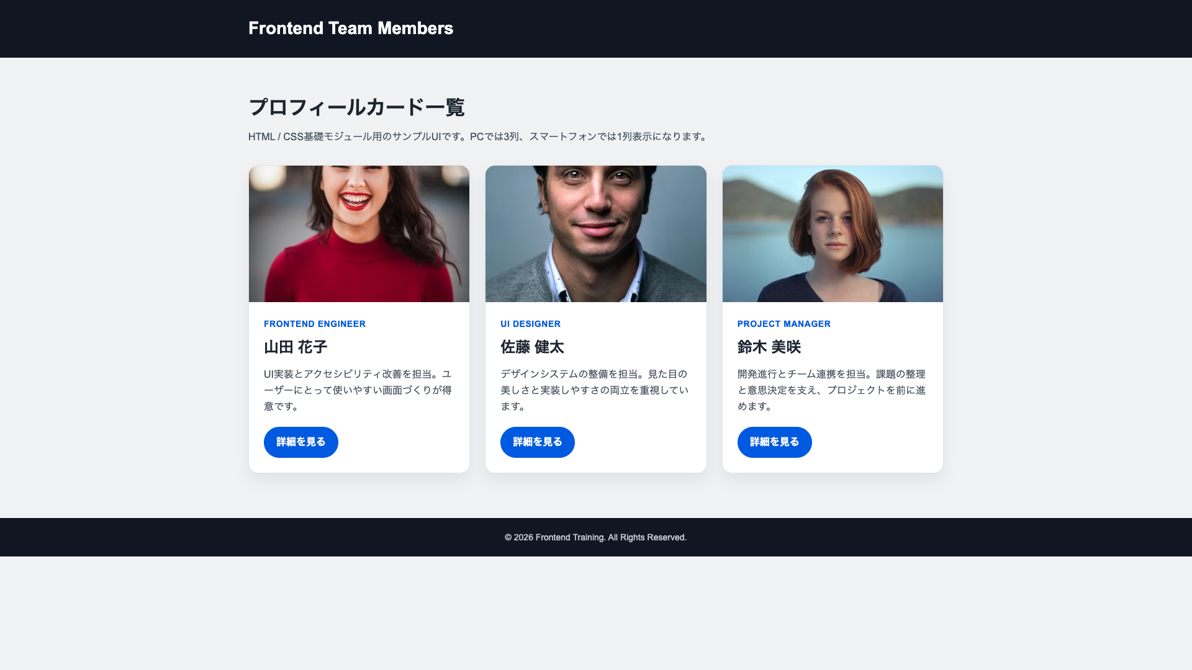
Task: Click the Frontend Team Members header title
Action: click(x=351, y=29)
